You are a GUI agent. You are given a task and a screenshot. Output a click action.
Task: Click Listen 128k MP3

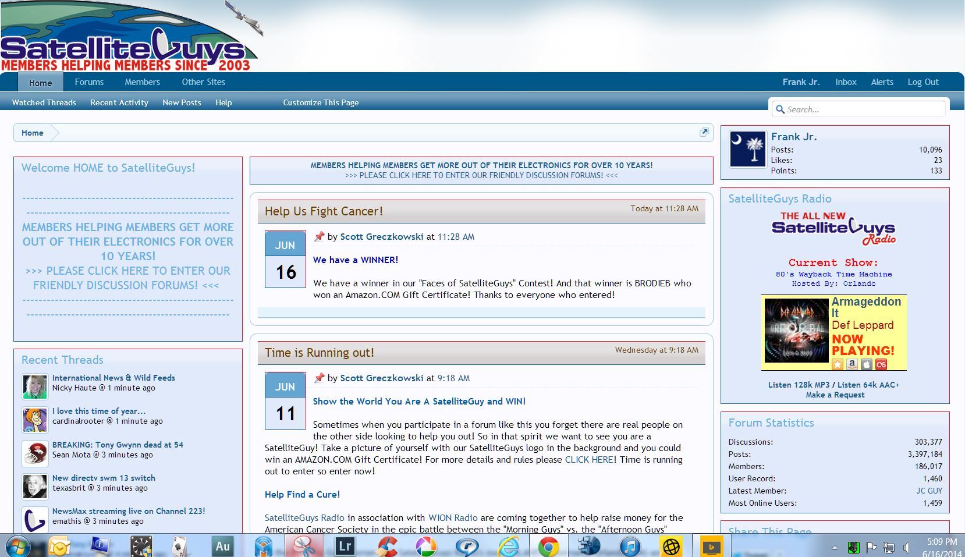[799, 385]
